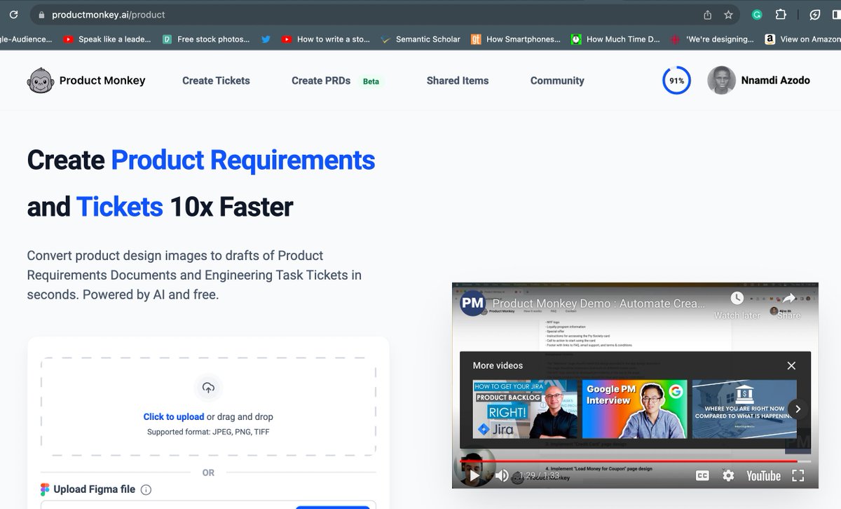Open Shared Items nav item
The height and width of the screenshot is (509, 841).
pos(458,81)
